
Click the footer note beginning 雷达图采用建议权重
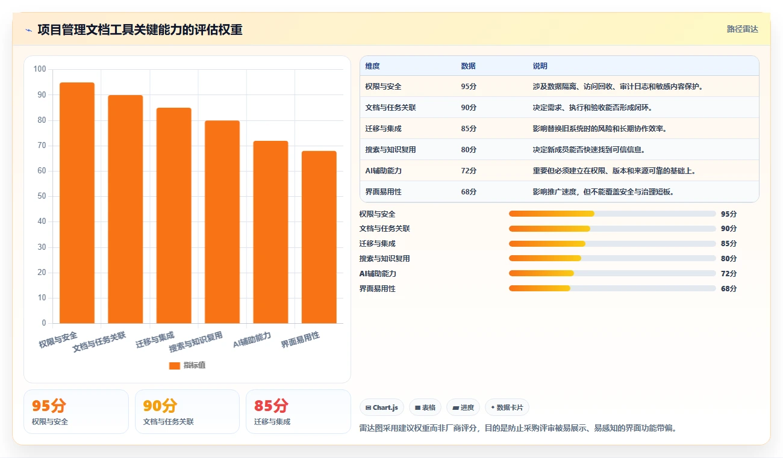(518, 429)
